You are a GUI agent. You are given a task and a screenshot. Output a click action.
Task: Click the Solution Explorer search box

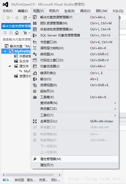[16, 39]
